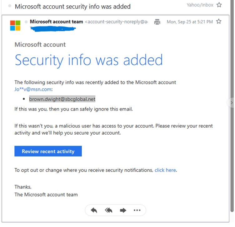Expand sender details via Microsoft account team
The image size is (235, 227).
56,22
